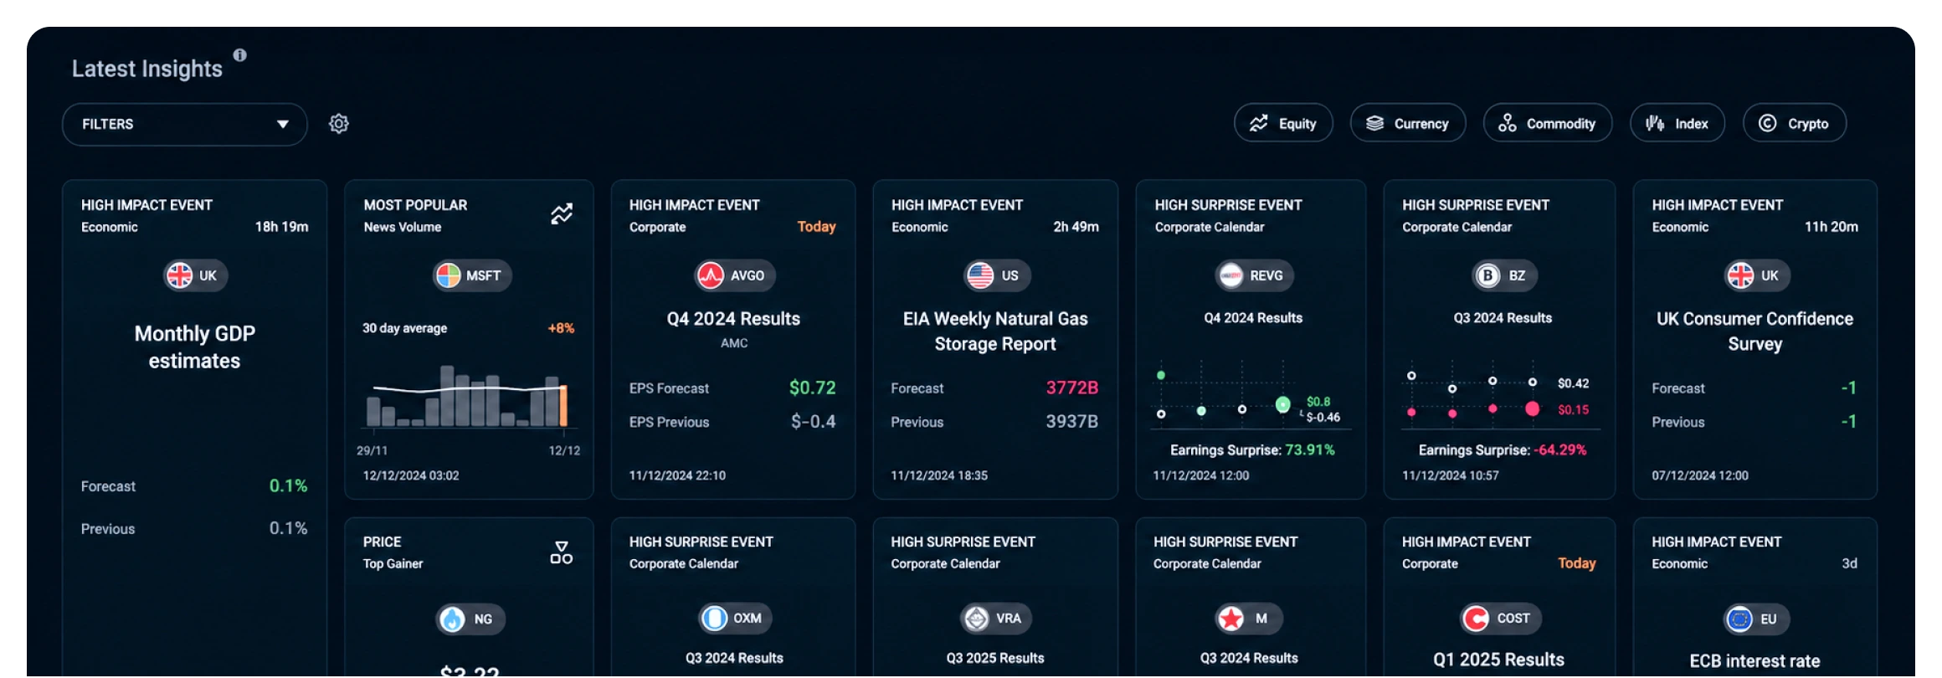
Task: Open the Monthly GDP estimates card title
Action: (x=194, y=347)
